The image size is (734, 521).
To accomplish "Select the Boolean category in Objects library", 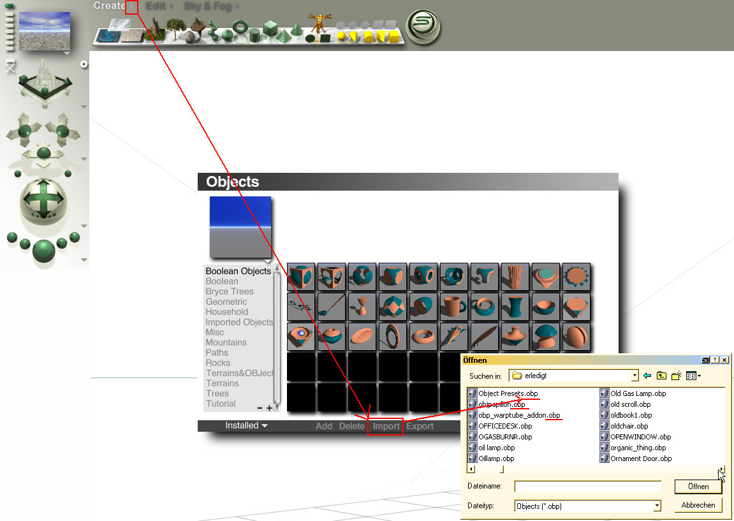I will tap(222, 281).
